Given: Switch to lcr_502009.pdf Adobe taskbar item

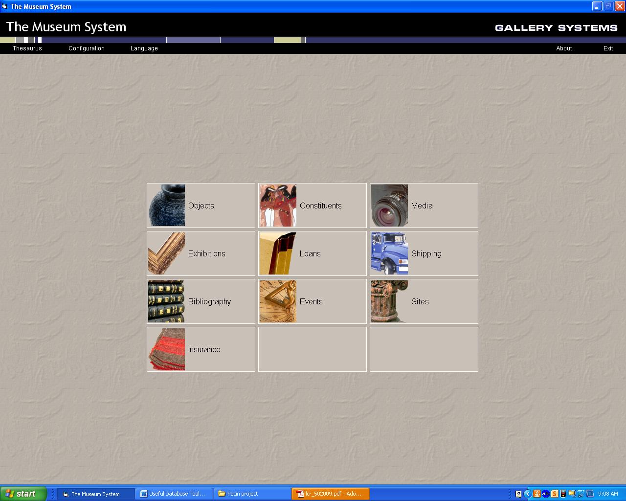Looking at the screenshot, I should [330, 494].
